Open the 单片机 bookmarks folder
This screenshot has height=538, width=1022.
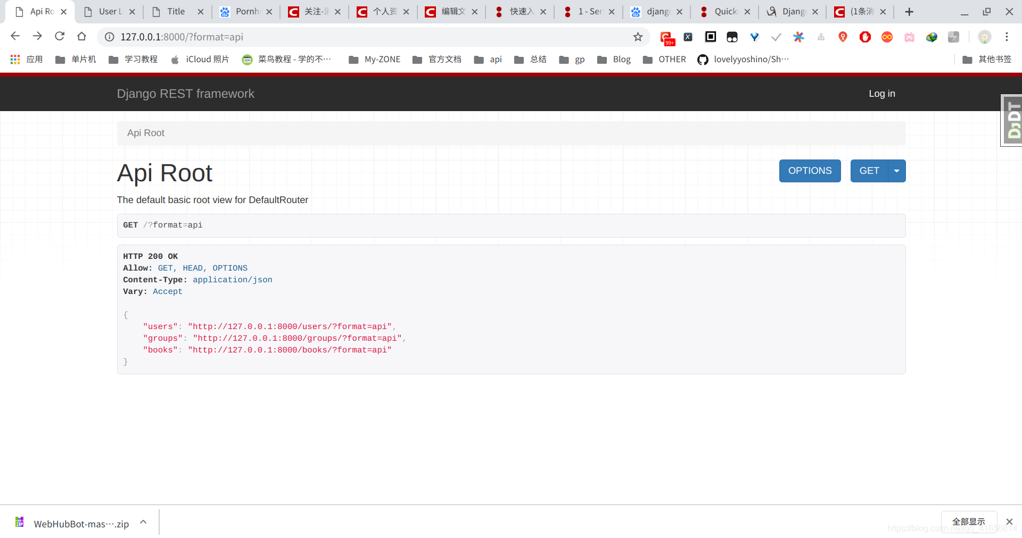point(76,59)
